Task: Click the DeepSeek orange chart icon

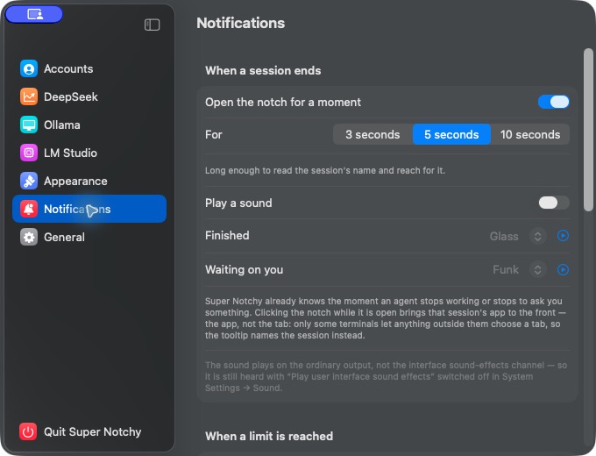Action: [x=29, y=96]
